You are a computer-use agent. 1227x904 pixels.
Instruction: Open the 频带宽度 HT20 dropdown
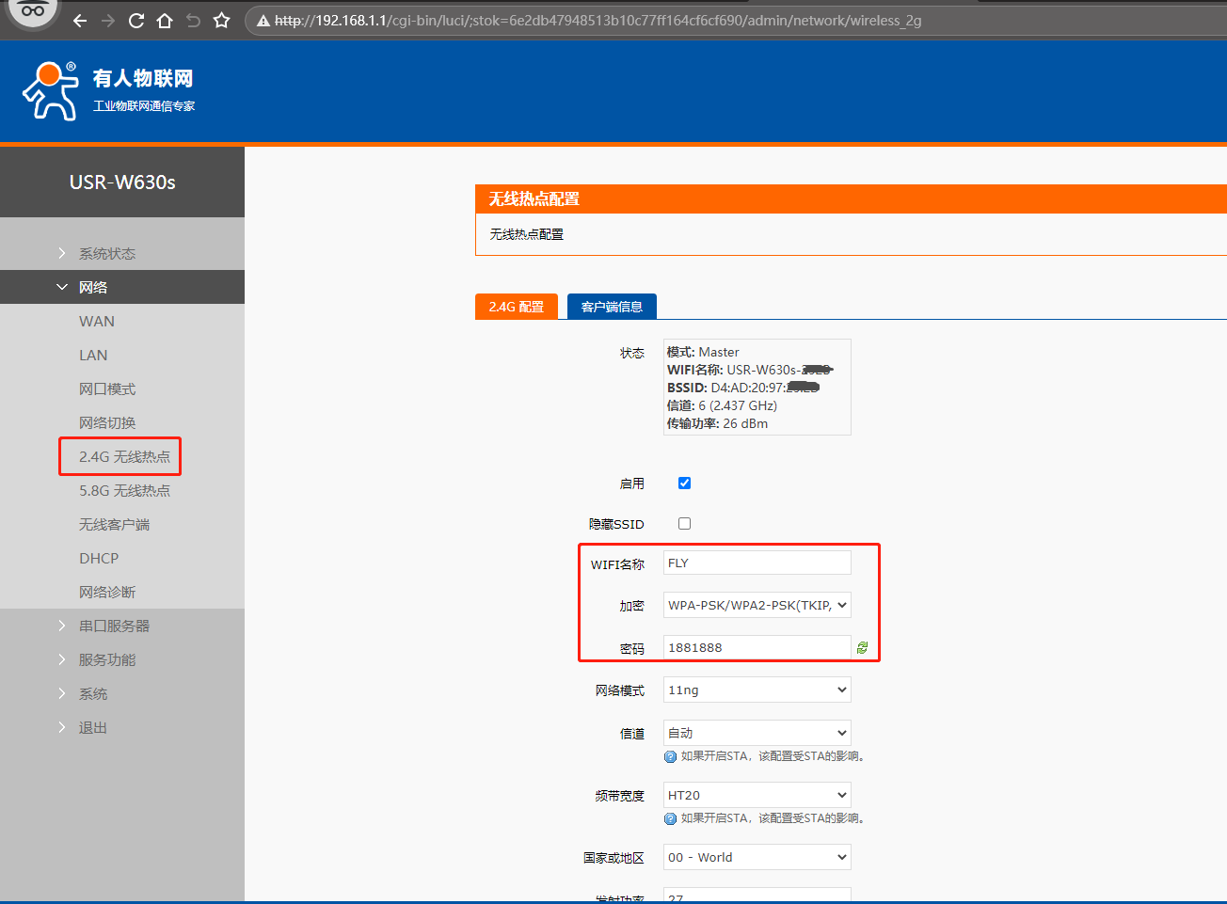pos(757,795)
